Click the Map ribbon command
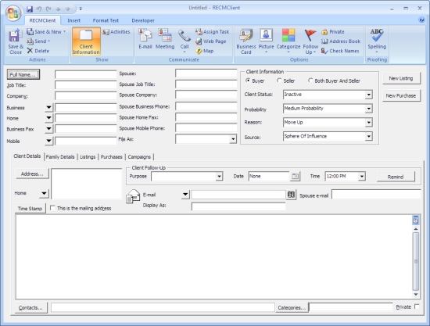This screenshot has width=430, height=326. [x=205, y=51]
